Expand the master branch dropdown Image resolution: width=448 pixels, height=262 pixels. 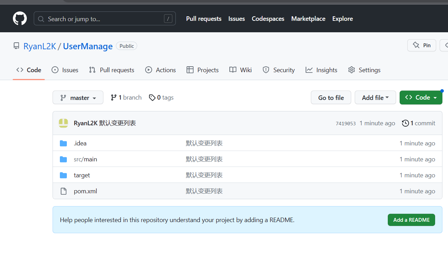pos(78,98)
